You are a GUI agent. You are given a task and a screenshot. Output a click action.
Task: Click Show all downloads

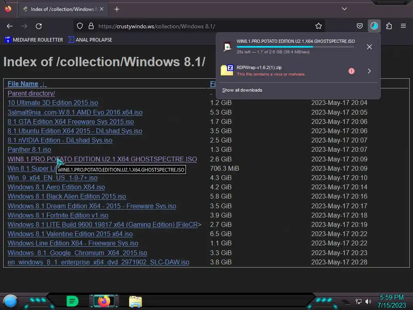pyautogui.click(x=242, y=90)
